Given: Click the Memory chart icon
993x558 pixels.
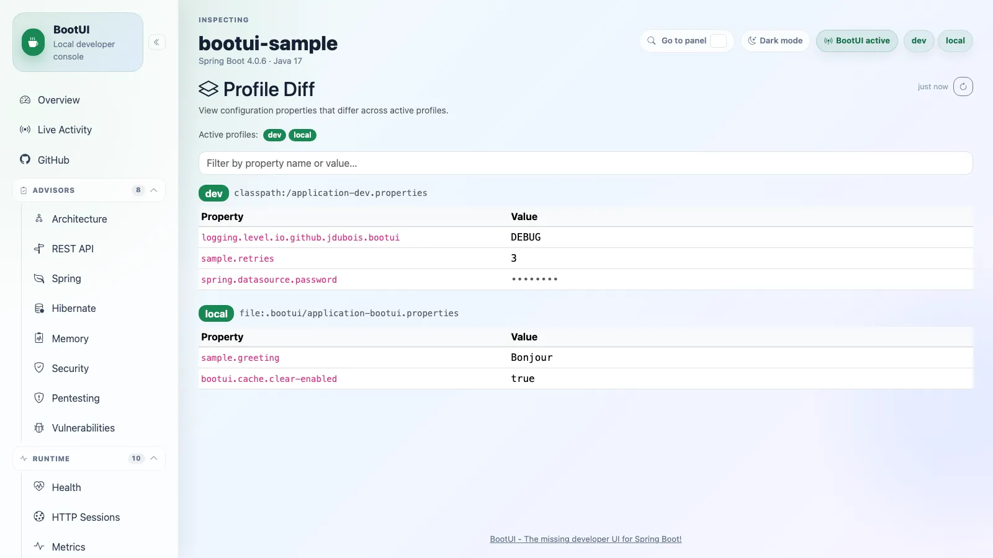Looking at the screenshot, I should 39,338.
